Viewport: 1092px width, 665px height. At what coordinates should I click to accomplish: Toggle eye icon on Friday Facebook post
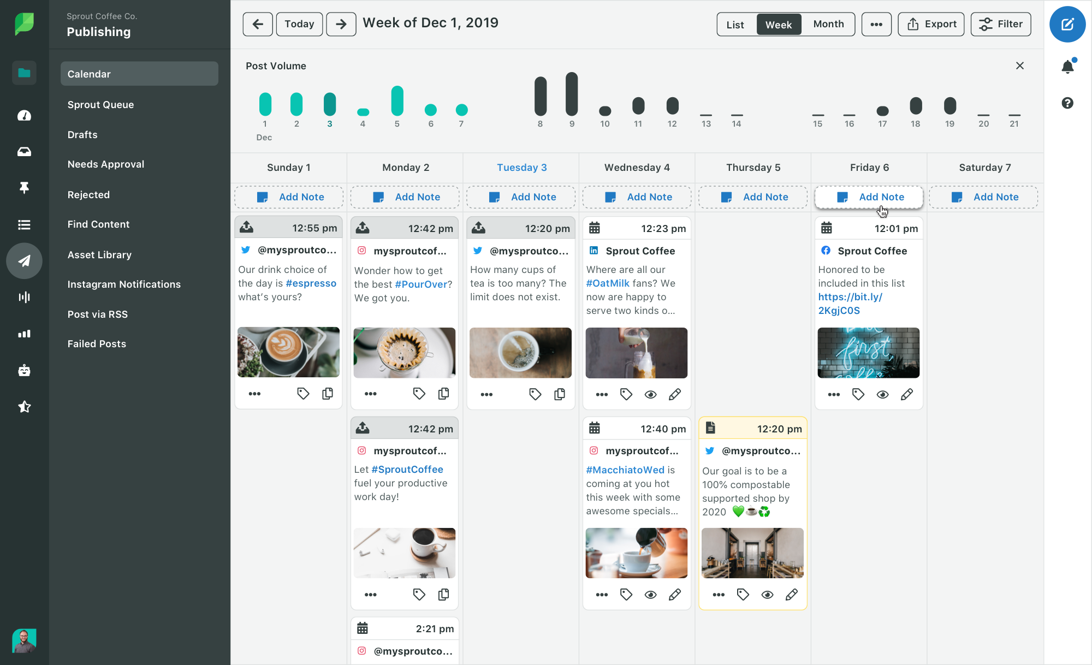(882, 394)
